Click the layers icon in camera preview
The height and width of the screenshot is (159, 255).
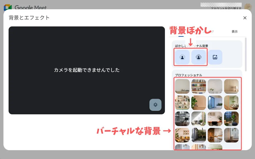155,105
